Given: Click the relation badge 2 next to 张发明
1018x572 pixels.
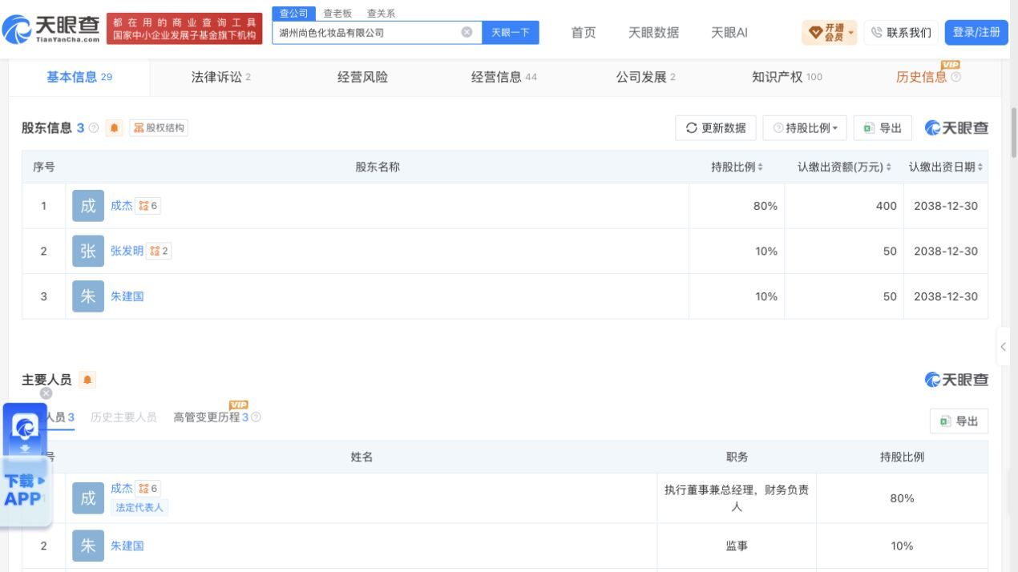Looking at the screenshot, I should [159, 251].
